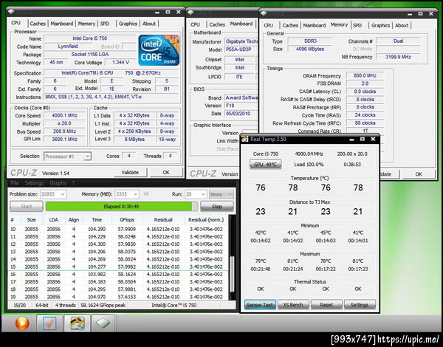
Task: Click the Core Speed 4000.1 MHz value
Action: [64, 115]
